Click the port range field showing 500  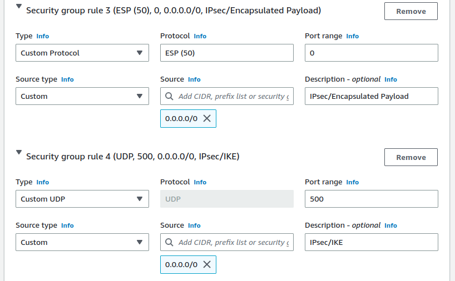point(371,199)
